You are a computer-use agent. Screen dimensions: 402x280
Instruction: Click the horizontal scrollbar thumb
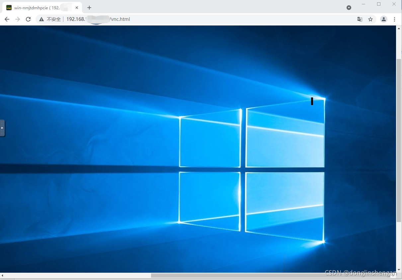[x=271, y=275]
